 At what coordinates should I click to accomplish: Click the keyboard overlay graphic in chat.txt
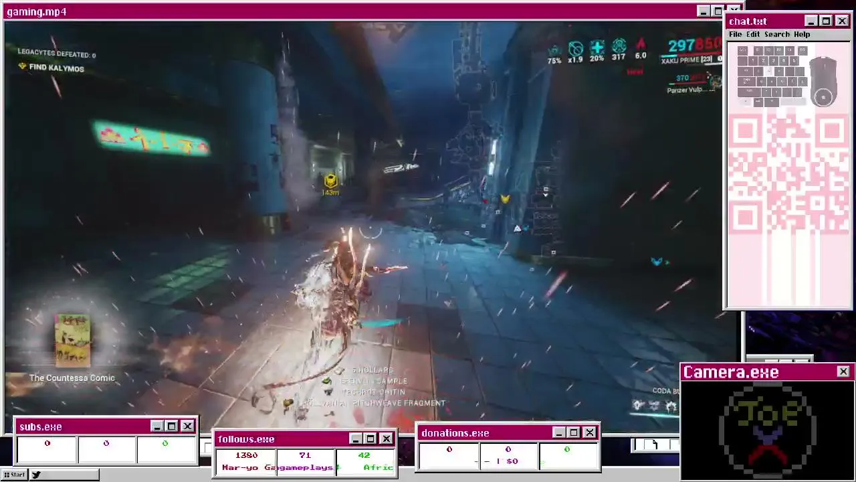click(x=774, y=76)
